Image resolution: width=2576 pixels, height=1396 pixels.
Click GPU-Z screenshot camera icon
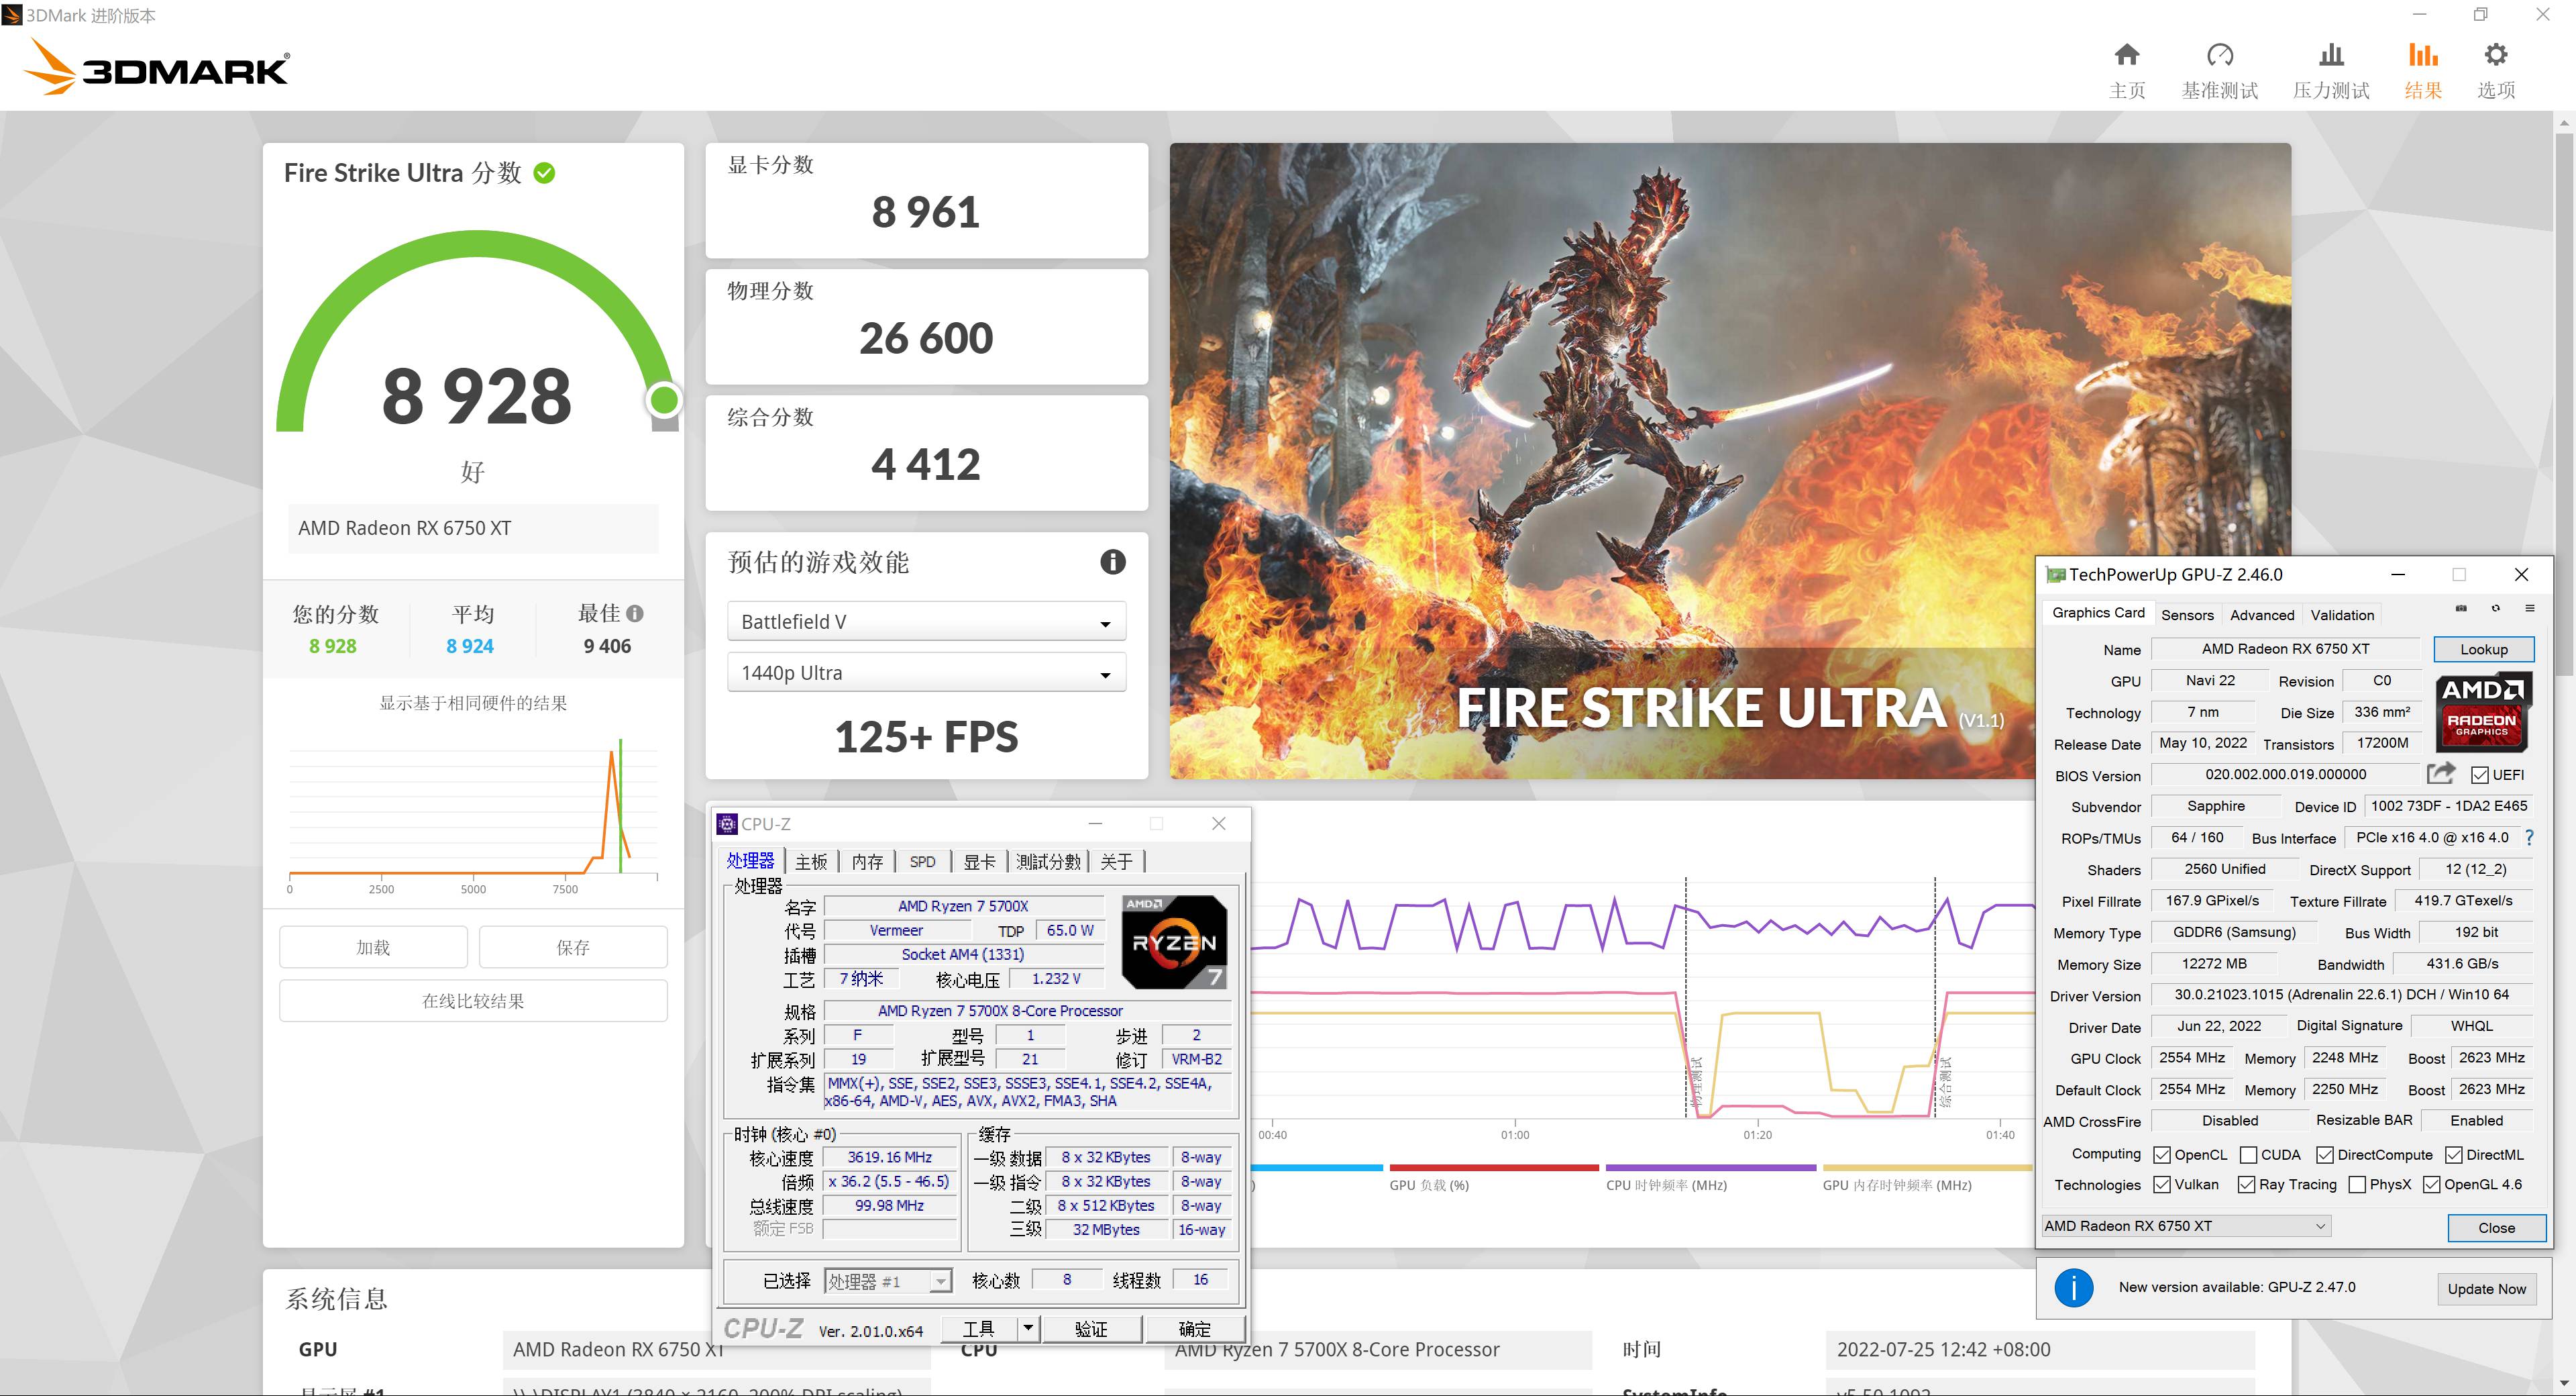pos(2461,609)
